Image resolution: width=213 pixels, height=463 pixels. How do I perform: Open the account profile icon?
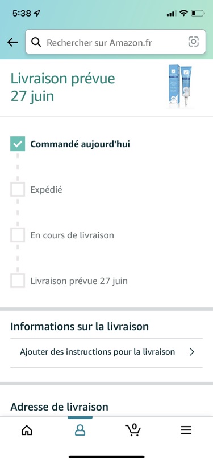click(80, 430)
